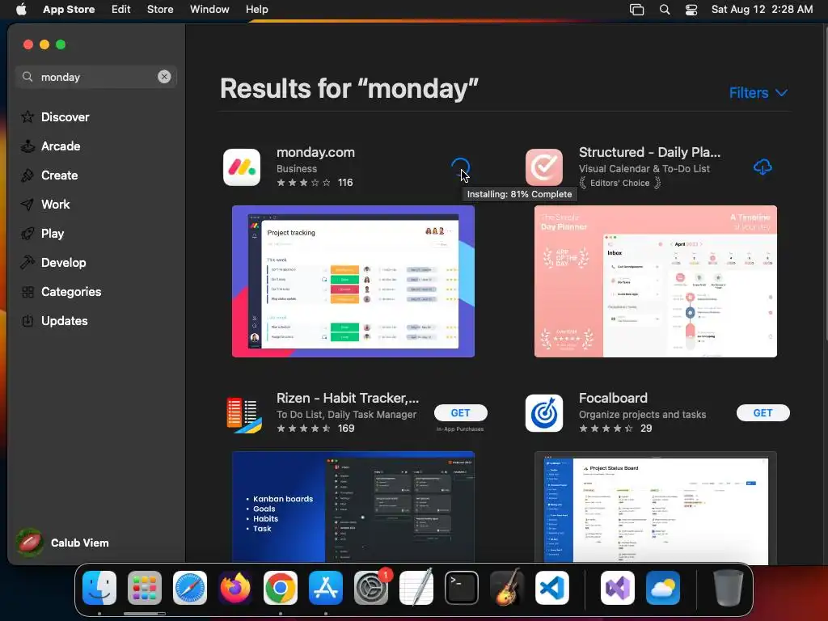Open the Calub Viem account profile
Screen dimensions: 828x621
(62, 543)
